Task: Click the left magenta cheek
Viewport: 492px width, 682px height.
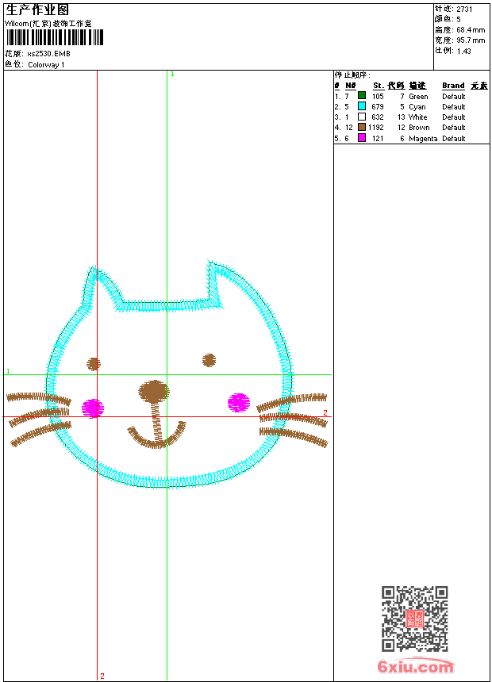Action: pos(93,408)
